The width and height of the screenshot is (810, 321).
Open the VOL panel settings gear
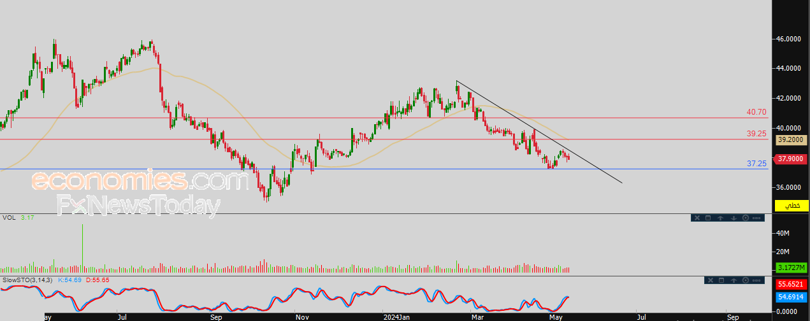tap(744, 218)
